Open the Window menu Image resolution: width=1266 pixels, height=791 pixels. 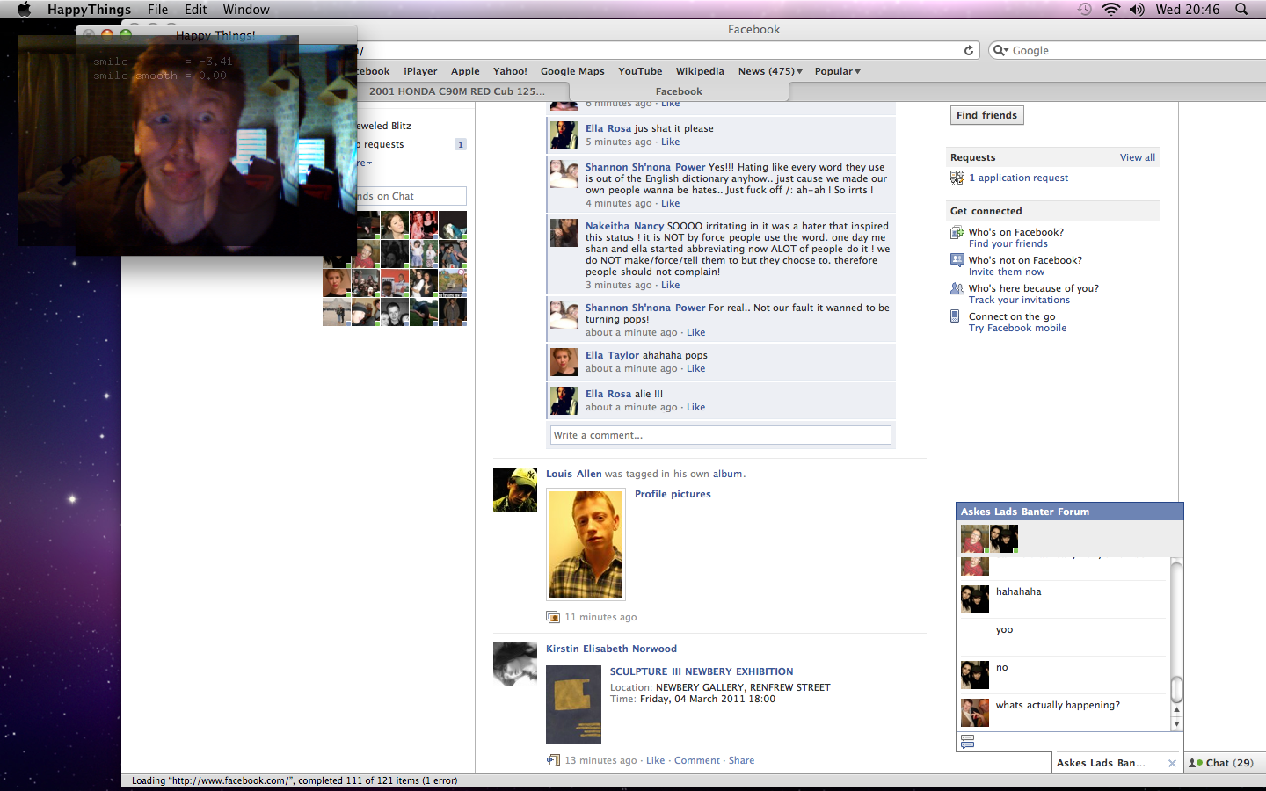pos(246,9)
